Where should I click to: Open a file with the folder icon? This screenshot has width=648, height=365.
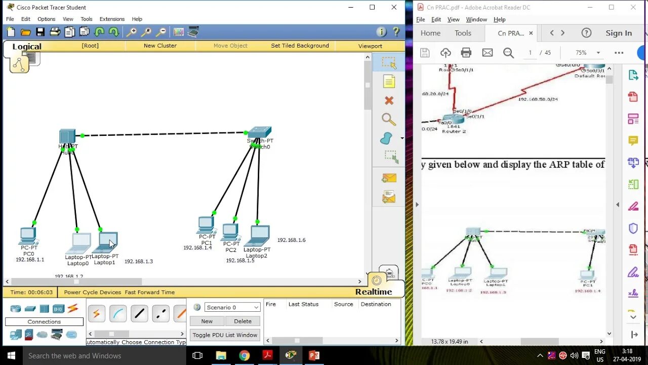pyautogui.click(x=25, y=32)
